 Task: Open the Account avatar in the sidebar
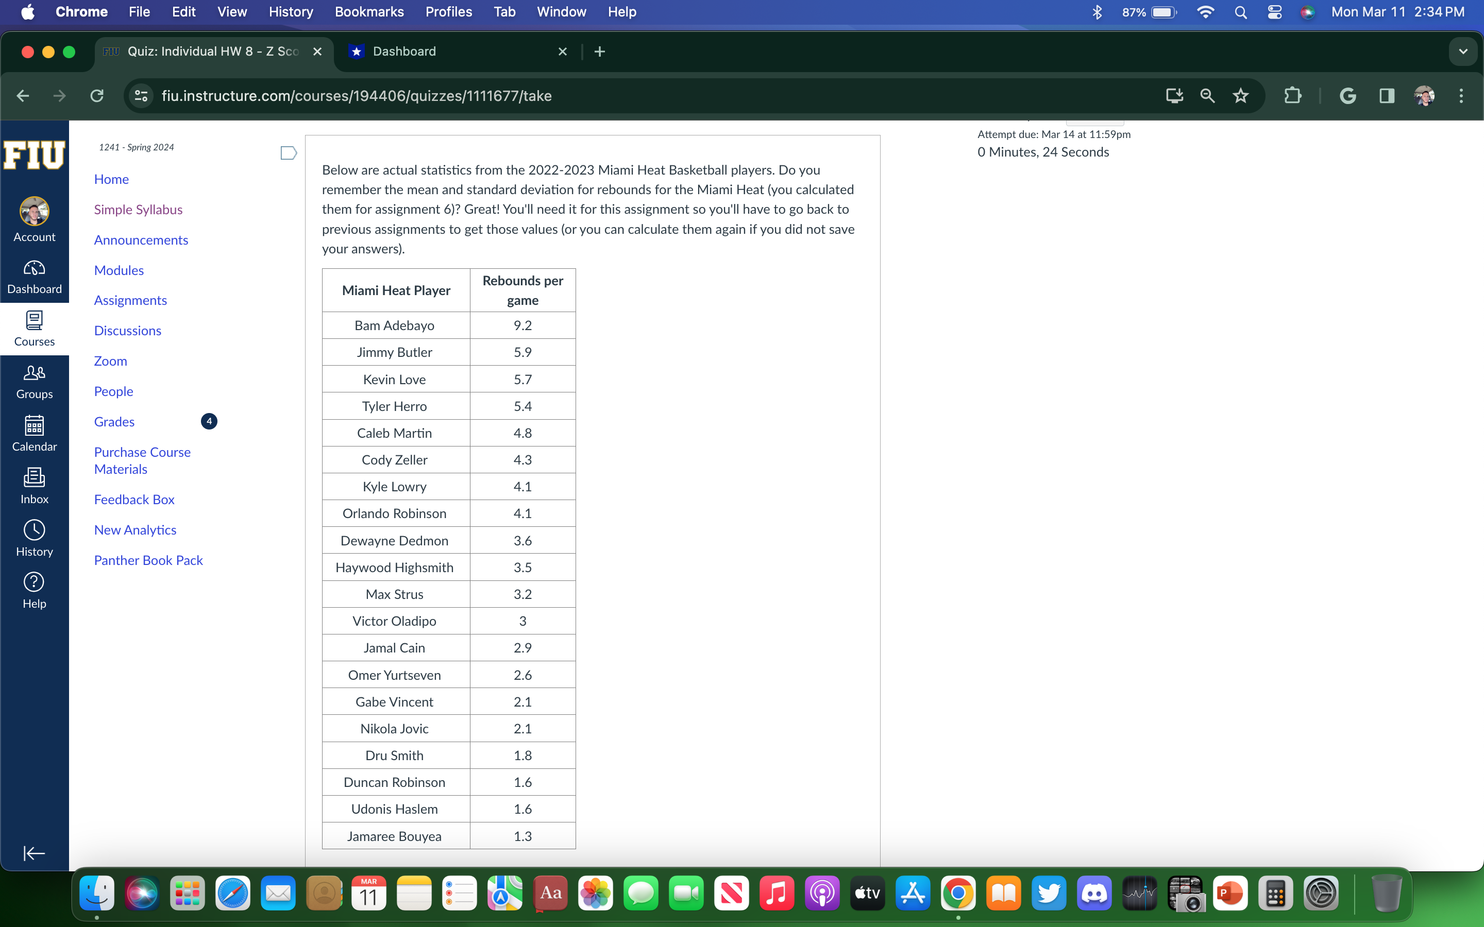[x=33, y=212]
